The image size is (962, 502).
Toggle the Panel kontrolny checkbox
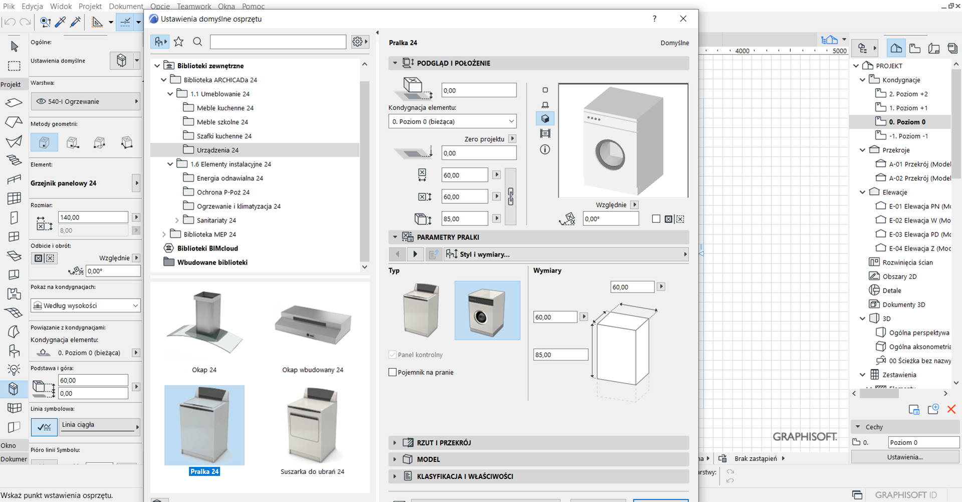coord(393,355)
